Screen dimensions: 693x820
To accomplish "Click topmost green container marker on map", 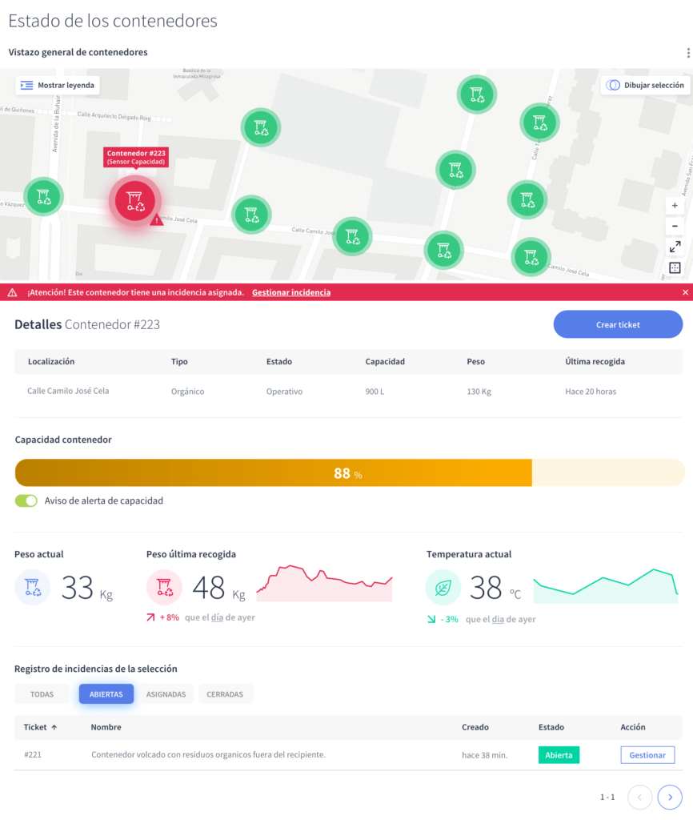I will pos(477,94).
